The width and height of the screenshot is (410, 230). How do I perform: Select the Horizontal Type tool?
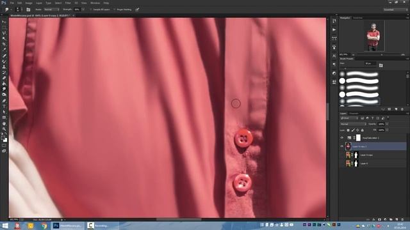tap(4, 107)
